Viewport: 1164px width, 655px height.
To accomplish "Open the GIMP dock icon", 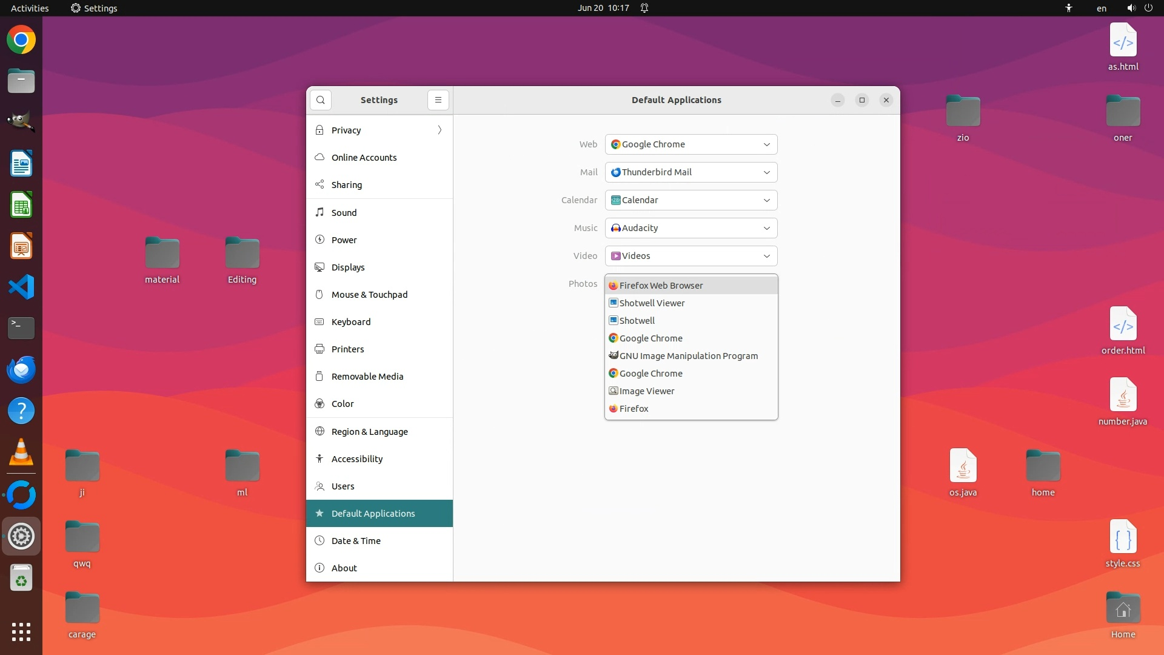I will (21, 122).
